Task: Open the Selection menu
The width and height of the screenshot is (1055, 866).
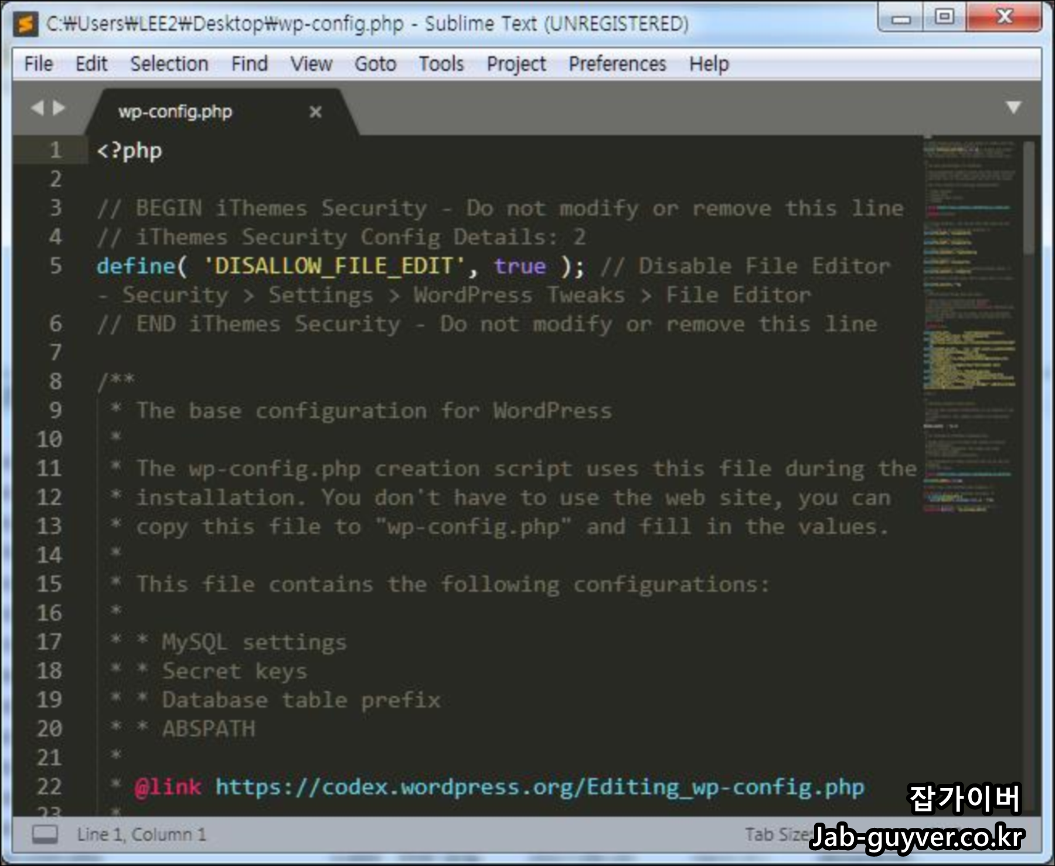Action: click(x=169, y=63)
